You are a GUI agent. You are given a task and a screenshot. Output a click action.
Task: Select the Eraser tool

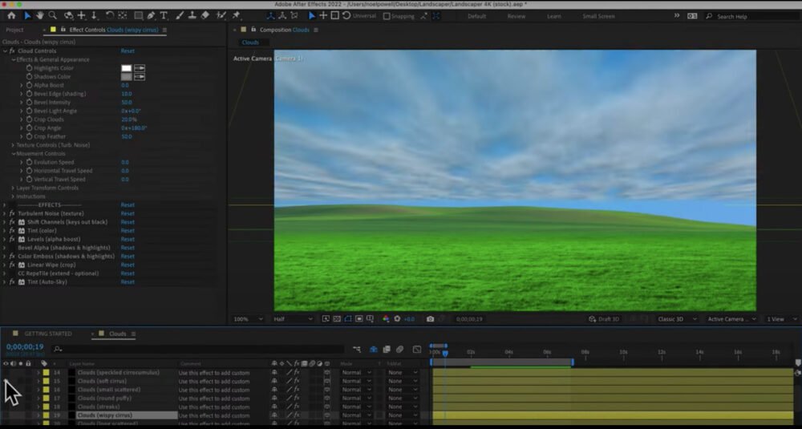tap(205, 16)
